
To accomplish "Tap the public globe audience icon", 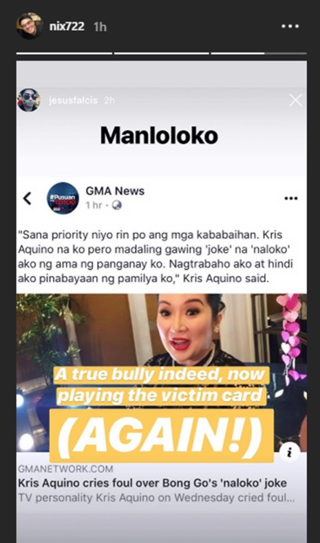I will pyautogui.click(x=117, y=205).
